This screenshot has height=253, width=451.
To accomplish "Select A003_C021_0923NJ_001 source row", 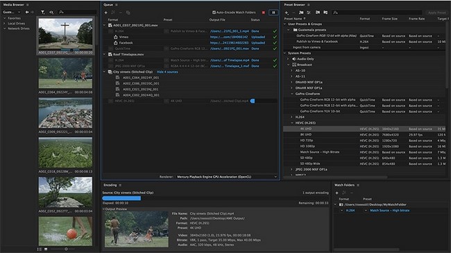I will coord(141,89).
